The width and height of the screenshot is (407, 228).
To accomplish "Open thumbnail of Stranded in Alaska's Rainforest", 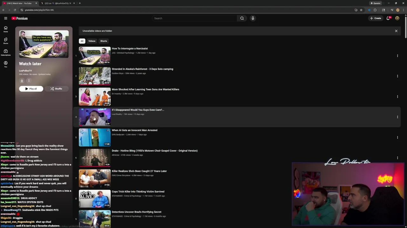I will pyautogui.click(x=95, y=76).
